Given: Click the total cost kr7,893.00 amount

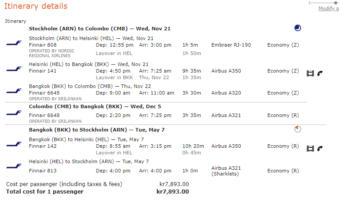Looking at the screenshot, I should 173,191.
